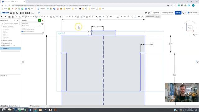Collapse the Parts (0) section

[x=1, y=76]
